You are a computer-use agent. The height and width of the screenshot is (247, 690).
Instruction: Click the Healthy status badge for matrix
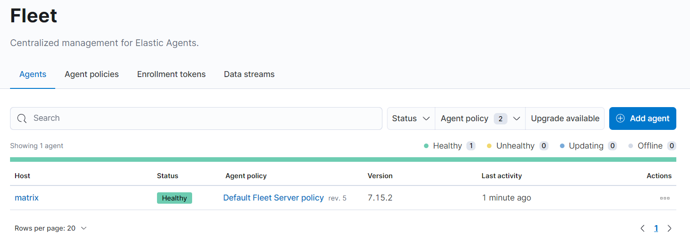(174, 198)
